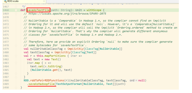This screenshot has height=93, width=192.
Task: Click TextOutputFormat on line 1489
Action: [x=69, y=84]
